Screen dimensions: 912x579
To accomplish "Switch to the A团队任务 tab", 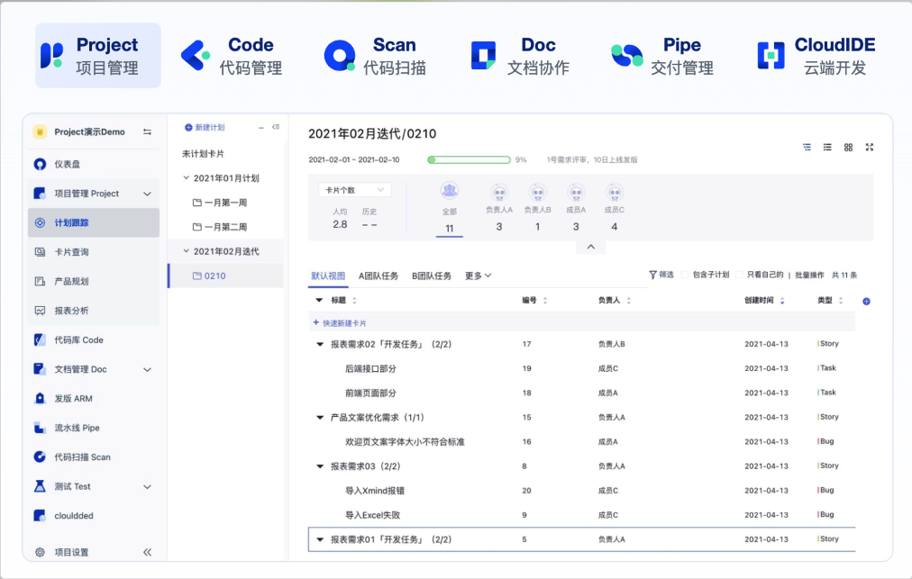I will click(378, 276).
